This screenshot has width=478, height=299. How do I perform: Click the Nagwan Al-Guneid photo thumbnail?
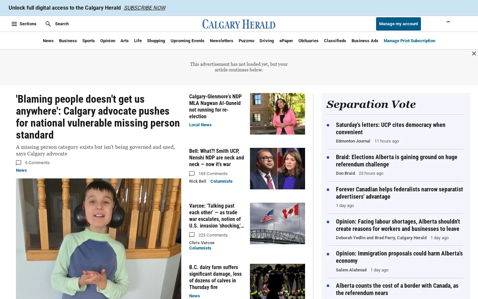(x=278, y=114)
